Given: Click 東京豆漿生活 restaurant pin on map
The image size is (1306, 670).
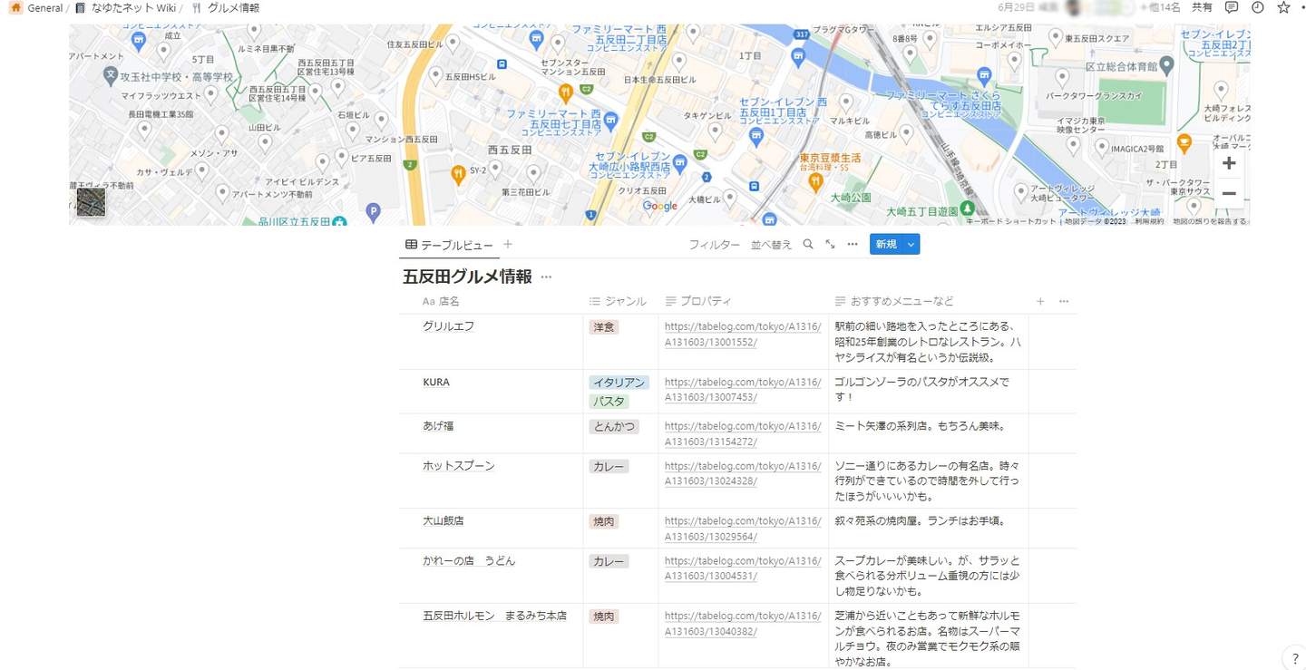Looking at the screenshot, I should tap(815, 180).
